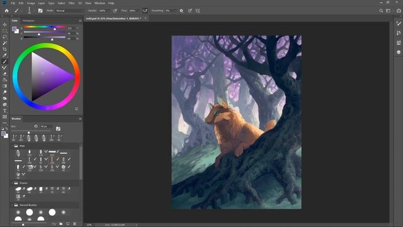Viewport: 403px width, 227px height.
Task: Click the foreground color swatch in Color panel
Action: [x=14, y=28]
